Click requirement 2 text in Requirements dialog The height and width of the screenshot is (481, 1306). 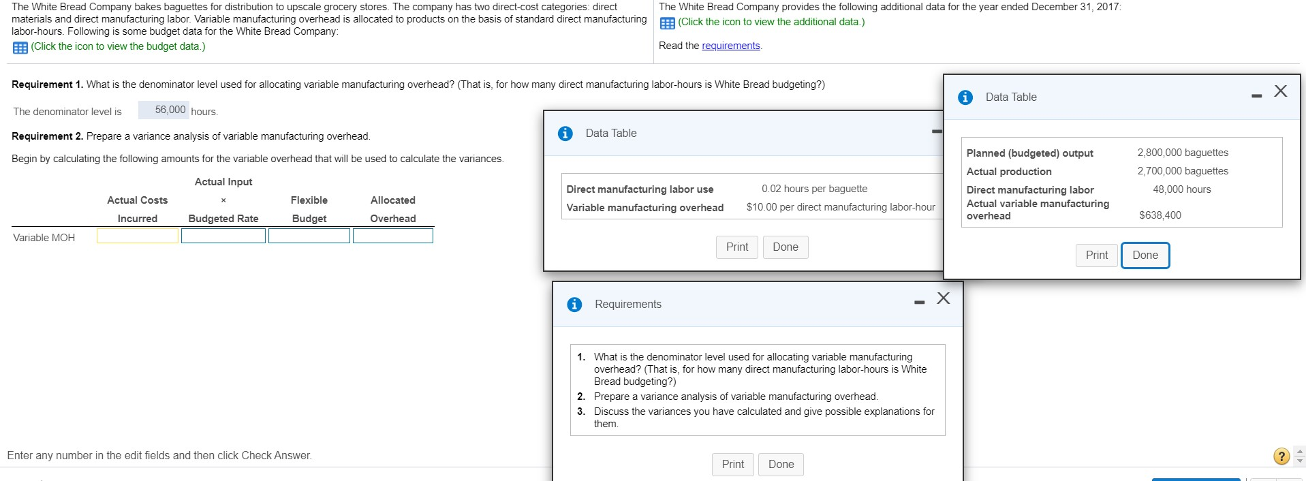(x=736, y=397)
